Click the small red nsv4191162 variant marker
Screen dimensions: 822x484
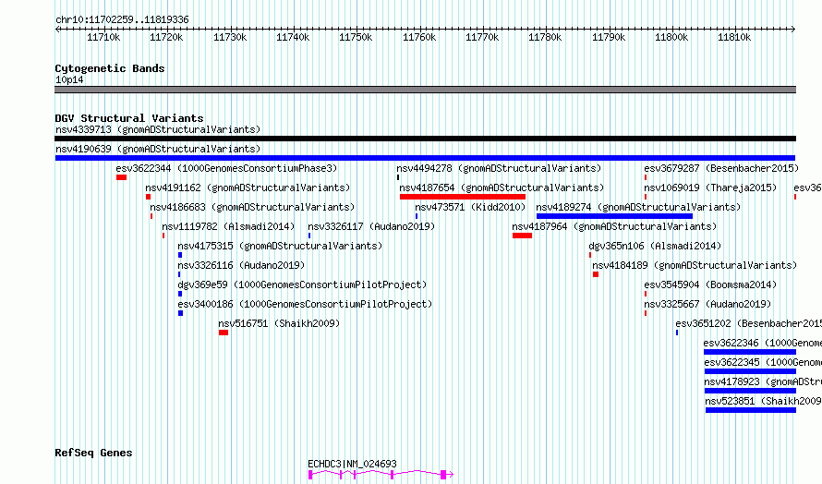[x=149, y=197]
